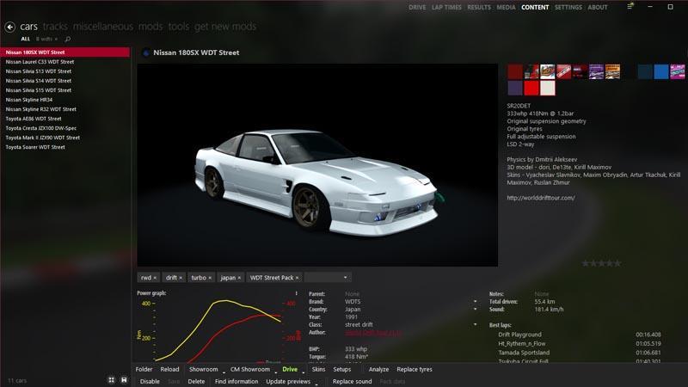The width and height of the screenshot is (688, 387).
Task: Click the save floppy icon below car list
Action: click(x=124, y=380)
